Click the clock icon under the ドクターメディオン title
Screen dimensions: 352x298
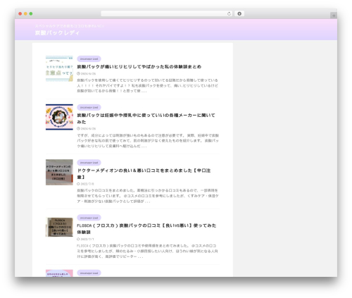coord(78,184)
